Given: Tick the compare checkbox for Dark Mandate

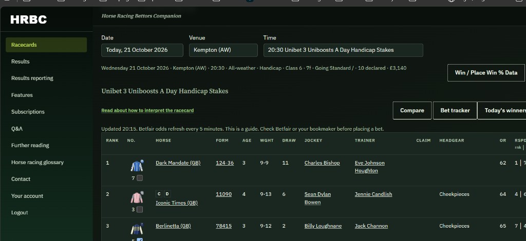Looking at the screenshot, I should click(x=140, y=178).
